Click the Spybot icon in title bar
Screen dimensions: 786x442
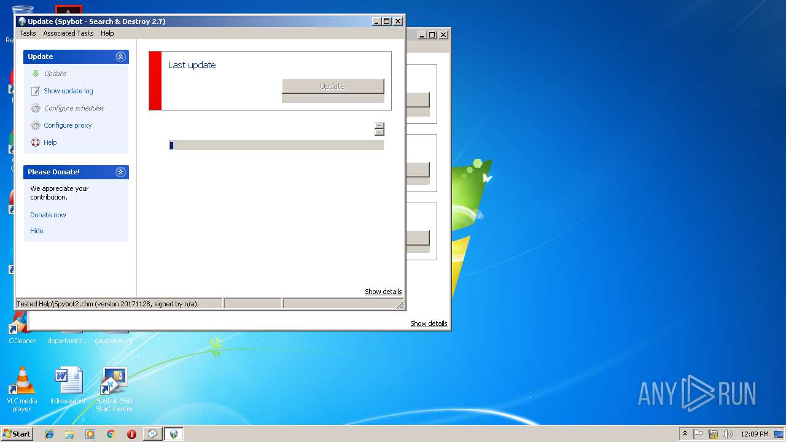22,21
